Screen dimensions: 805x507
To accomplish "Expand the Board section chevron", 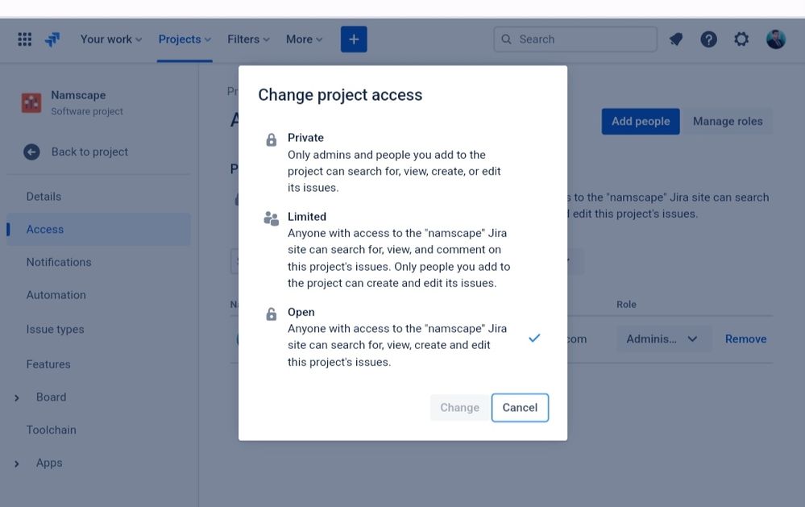I will tap(17, 398).
